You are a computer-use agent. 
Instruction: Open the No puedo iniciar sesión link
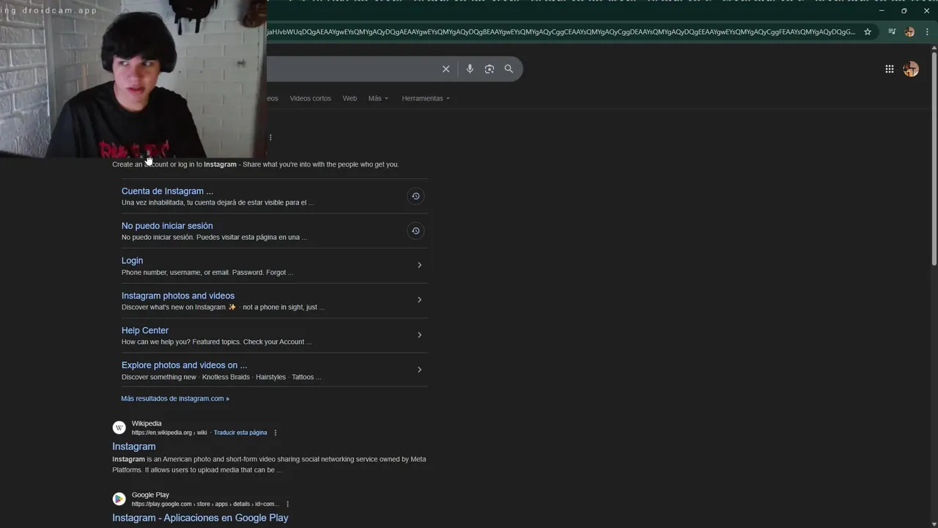[x=167, y=226]
